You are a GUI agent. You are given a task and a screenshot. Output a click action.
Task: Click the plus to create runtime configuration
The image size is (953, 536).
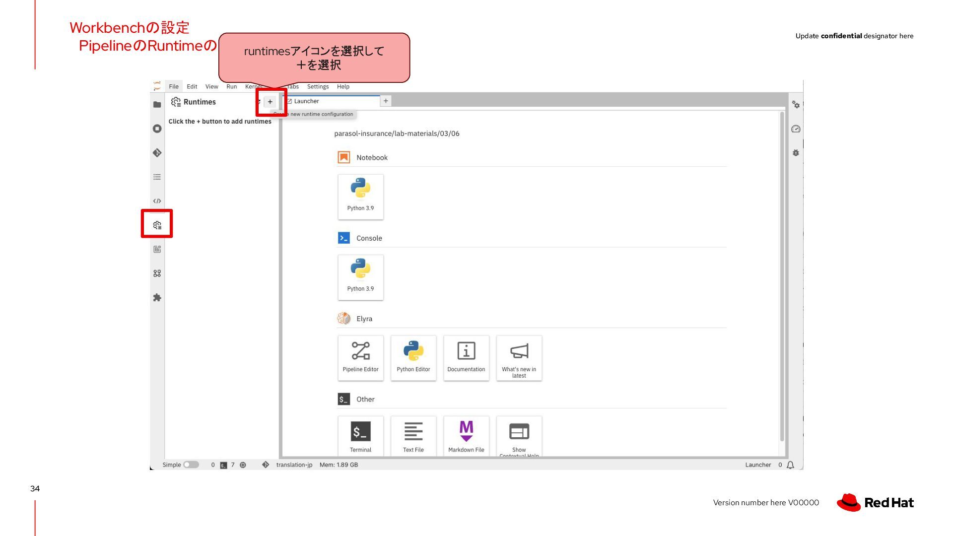(270, 102)
